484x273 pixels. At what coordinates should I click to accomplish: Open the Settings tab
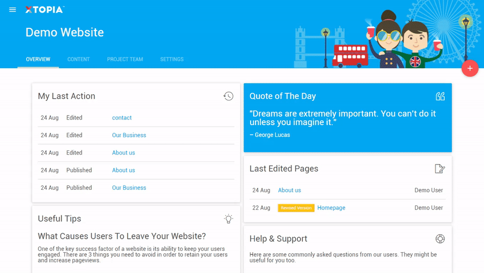point(172,59)
